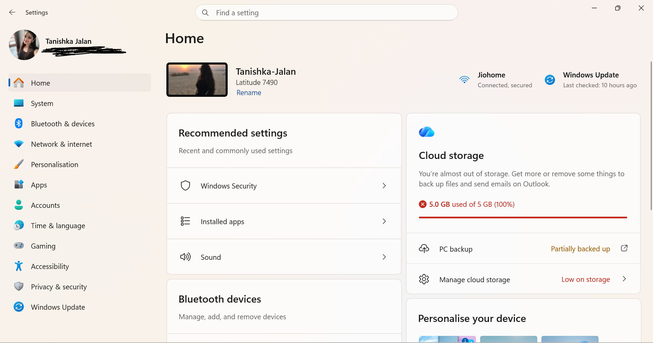653x343 pixels.
Task: Select Network & internet
Action: (80, 144)
